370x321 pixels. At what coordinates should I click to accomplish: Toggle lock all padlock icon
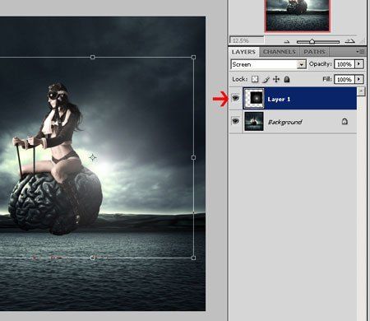pyautogui.click(x=287, y=79)
